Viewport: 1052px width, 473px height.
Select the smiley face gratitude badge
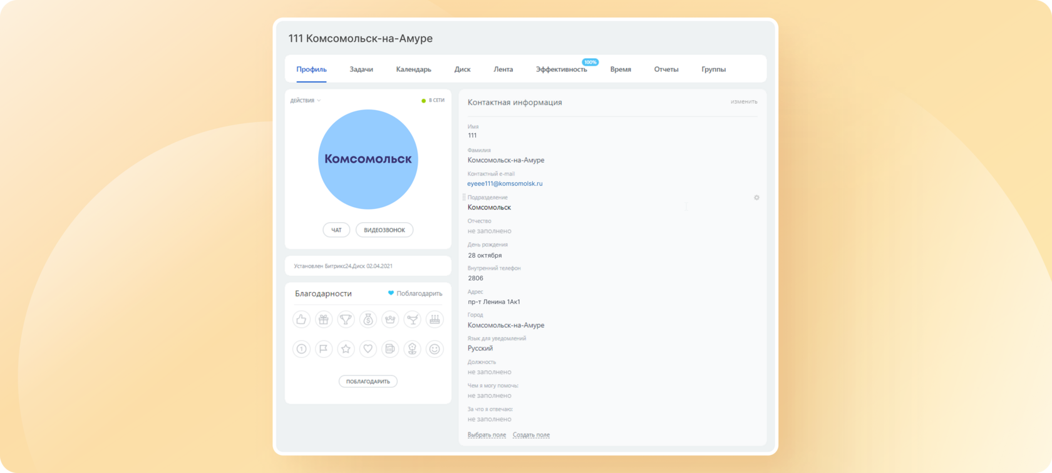click(435, 349)
